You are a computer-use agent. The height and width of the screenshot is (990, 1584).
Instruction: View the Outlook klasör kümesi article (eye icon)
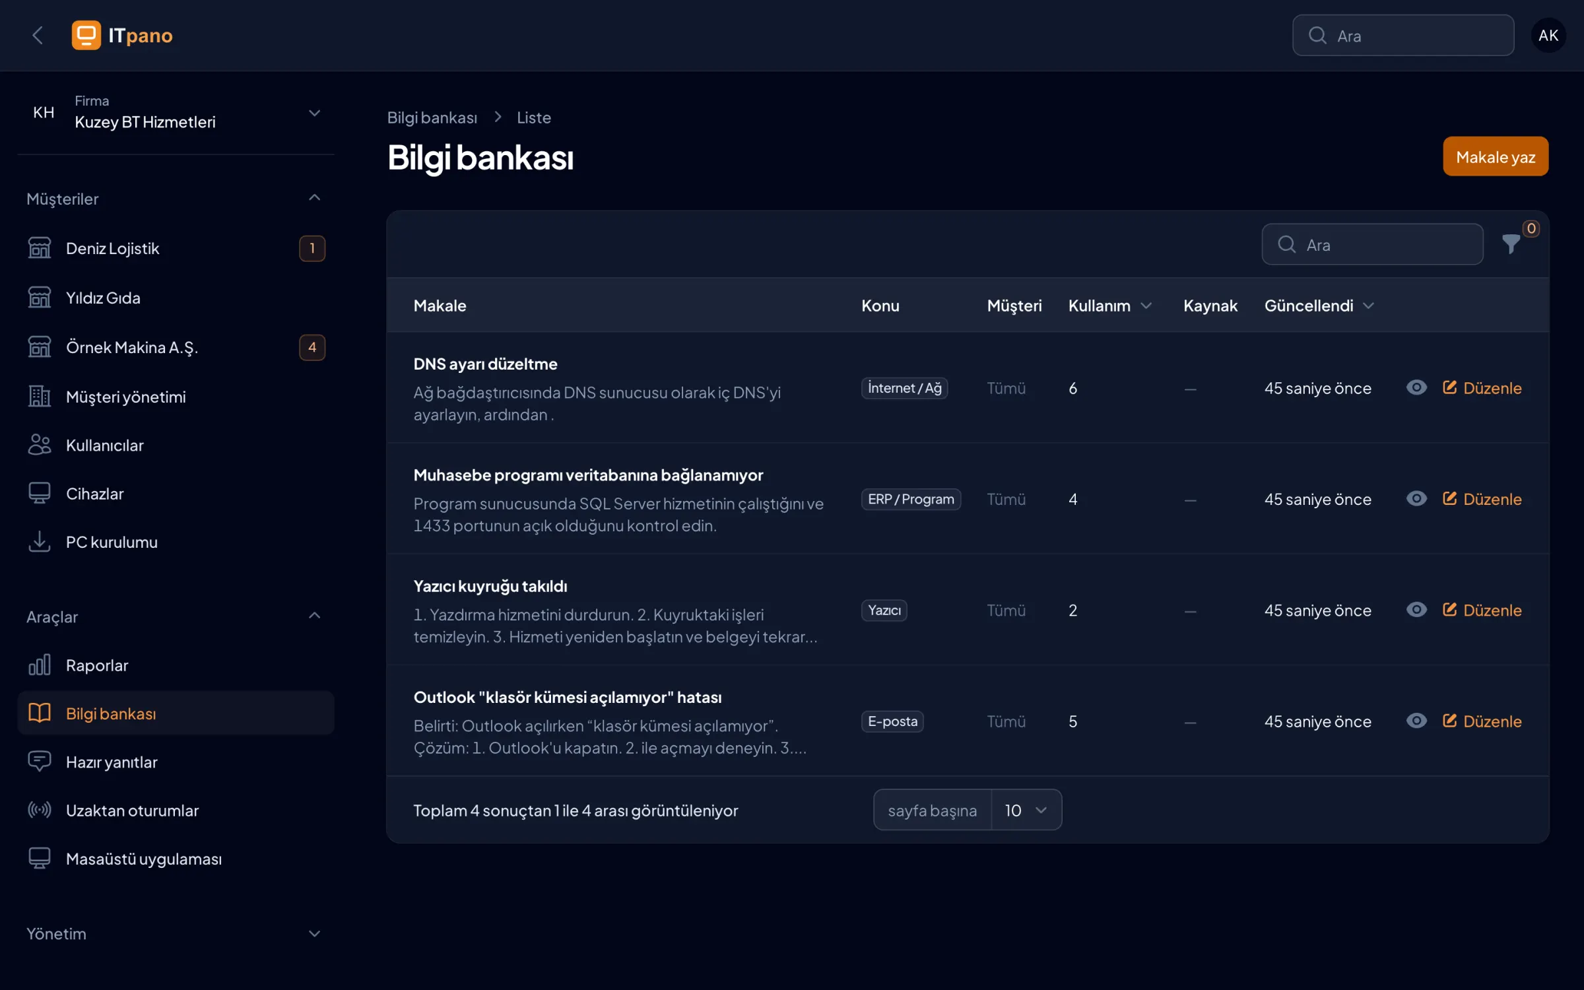coord(1416,721)
